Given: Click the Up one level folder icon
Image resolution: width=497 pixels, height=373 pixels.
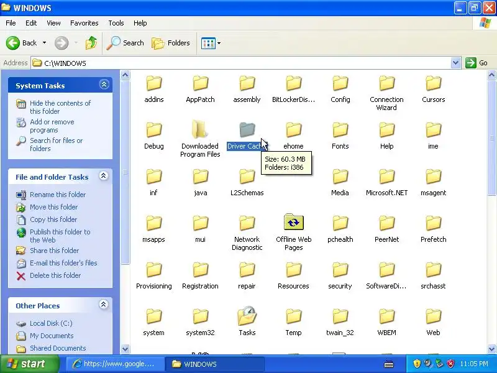Looking at the screenshot, I should pyautogui.click(x=91, y=43).
